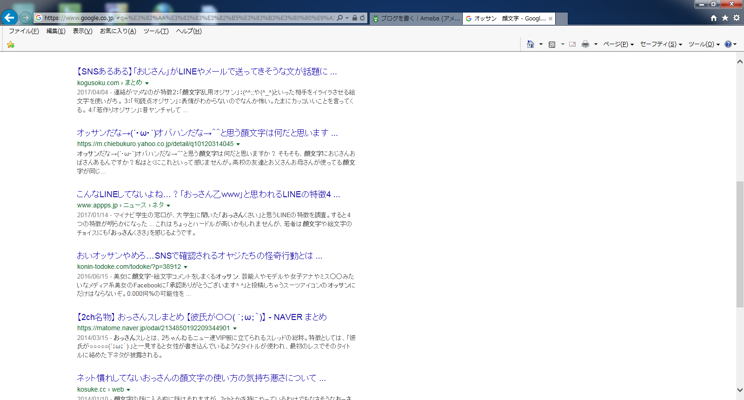Refresh the page with the reload icon
The image size is (744, 400).
tap(362, 18)
